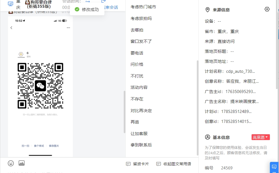Choose the 再追 quick reply
The image size is (279, 173).
click(135, 122)
